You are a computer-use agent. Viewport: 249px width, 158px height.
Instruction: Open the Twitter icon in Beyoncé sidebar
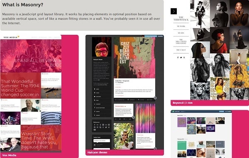[181, 57]
